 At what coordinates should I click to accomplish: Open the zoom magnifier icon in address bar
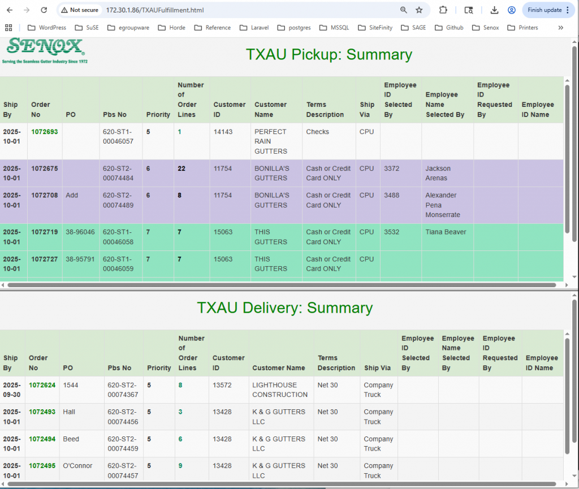[x=404, y=10]
